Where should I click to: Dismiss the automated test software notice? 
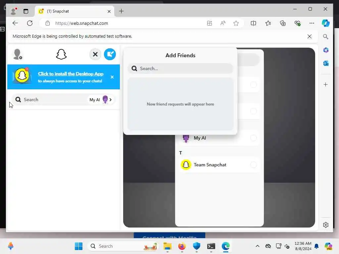coord(310,36)
